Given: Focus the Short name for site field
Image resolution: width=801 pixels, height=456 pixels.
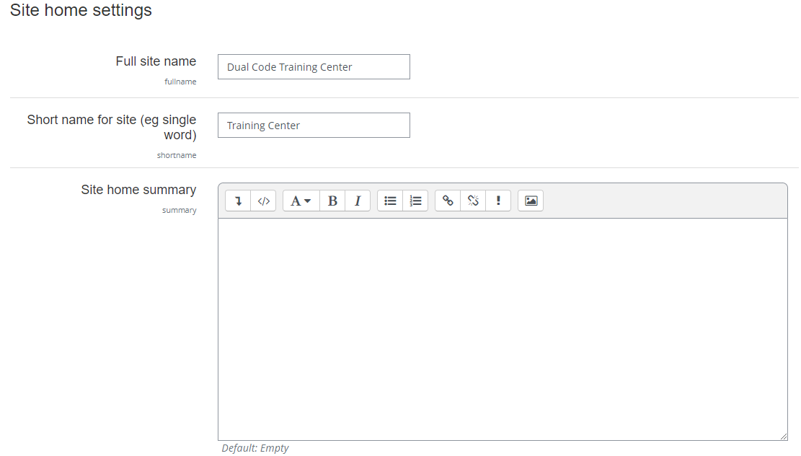Looking at the screenshot, I should [314, 126].
